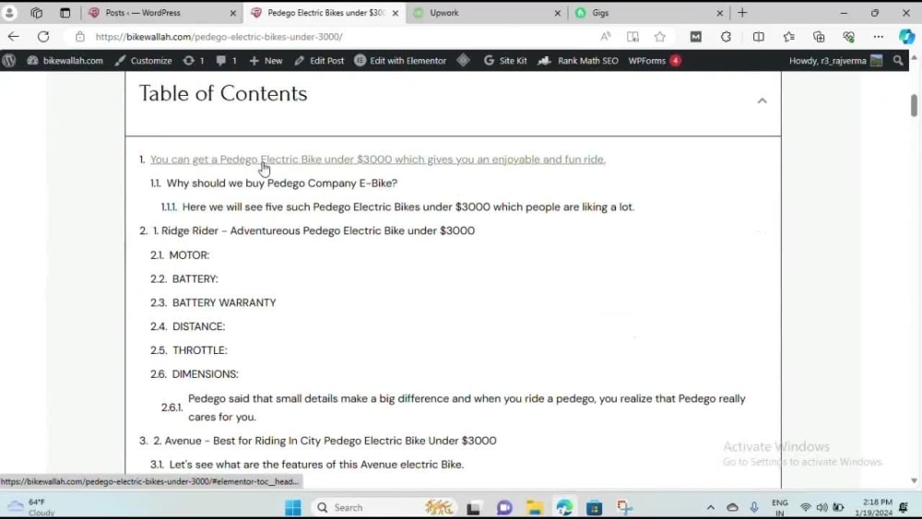Screen dimensions: 922x519
Task: Jump to 'Pedego said that small details' entry
Action: pos(467,407)
